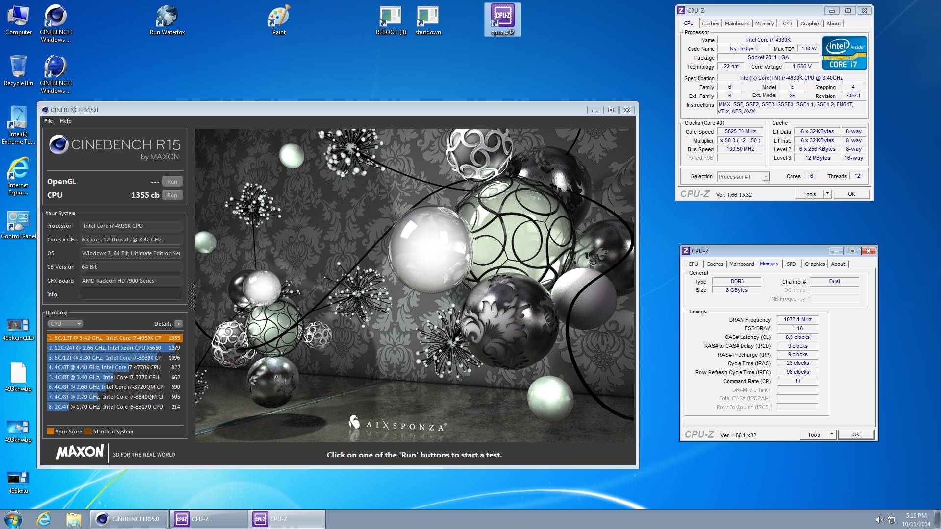Open Intel(R) Extreme Tuning shortcut

19,125
